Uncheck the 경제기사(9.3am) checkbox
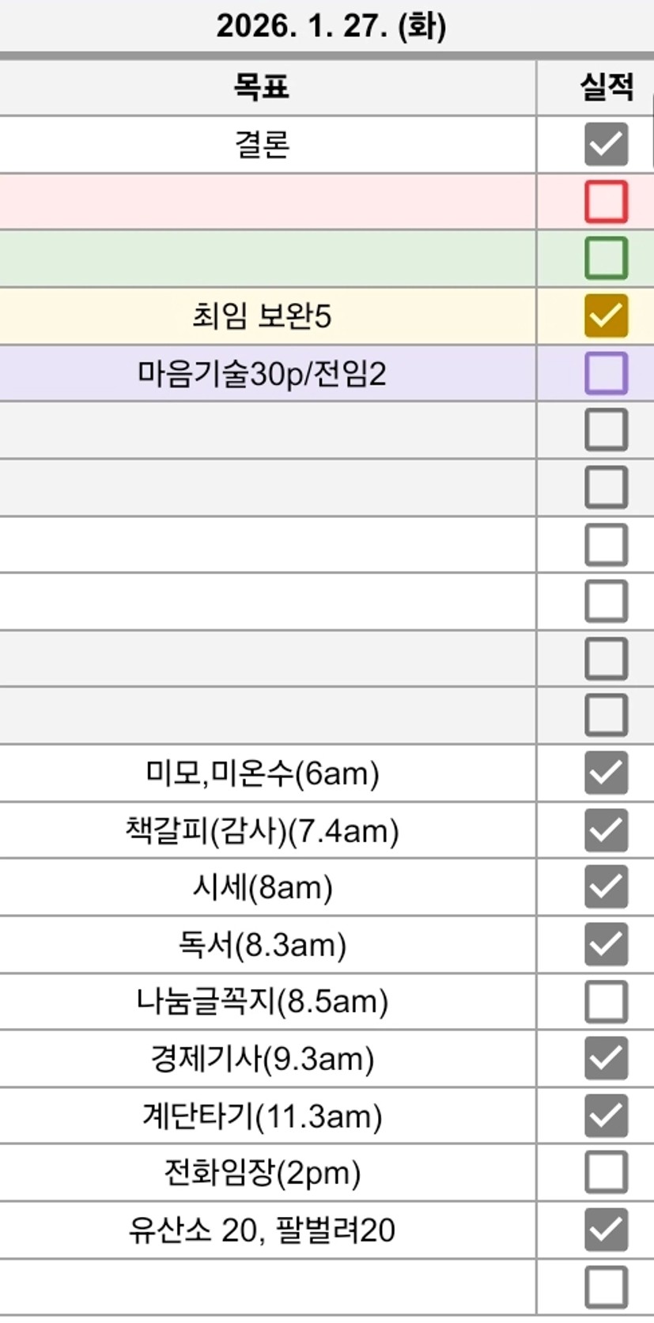 point(606,1058)
